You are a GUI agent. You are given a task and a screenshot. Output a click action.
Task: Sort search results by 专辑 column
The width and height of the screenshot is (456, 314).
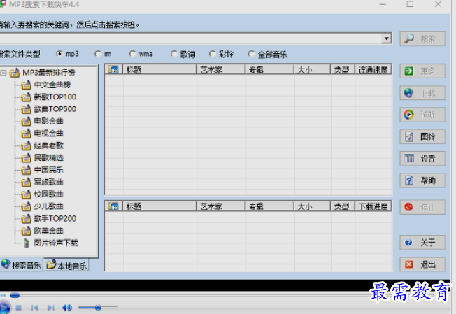269,70
